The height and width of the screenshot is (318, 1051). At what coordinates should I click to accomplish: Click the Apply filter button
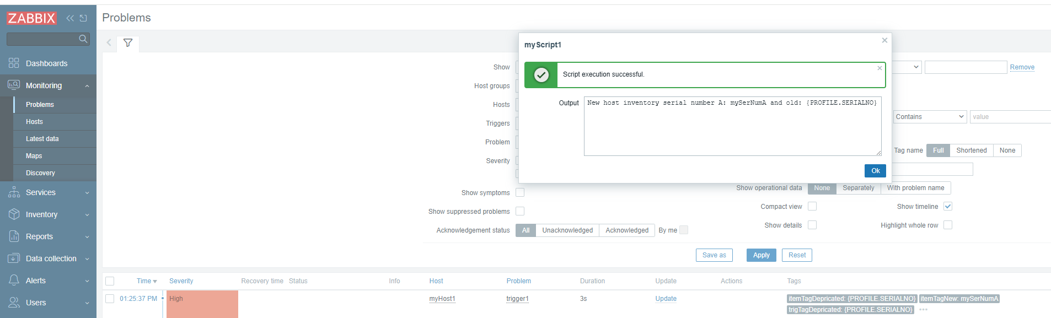click(761, 255)
